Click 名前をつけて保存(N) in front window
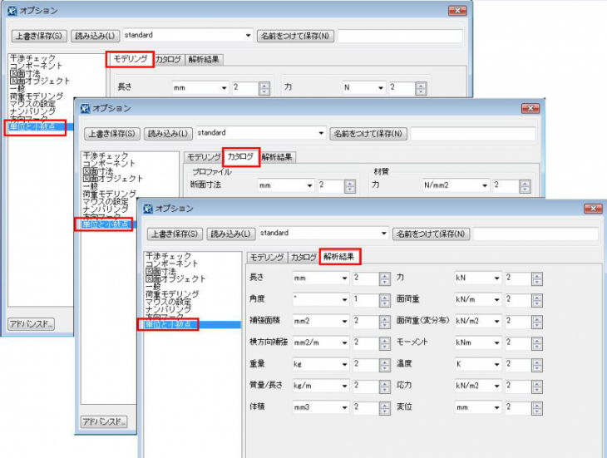Screen dimensions: 607x458 pyautogui.click(x=431, y=234)
